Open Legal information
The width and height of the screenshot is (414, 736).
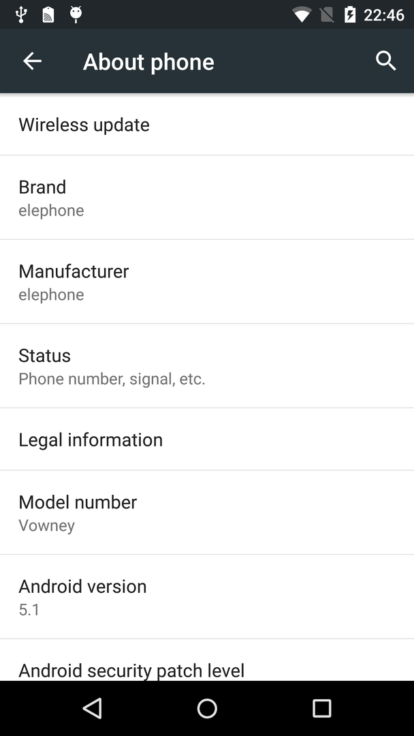click(207, 440)
